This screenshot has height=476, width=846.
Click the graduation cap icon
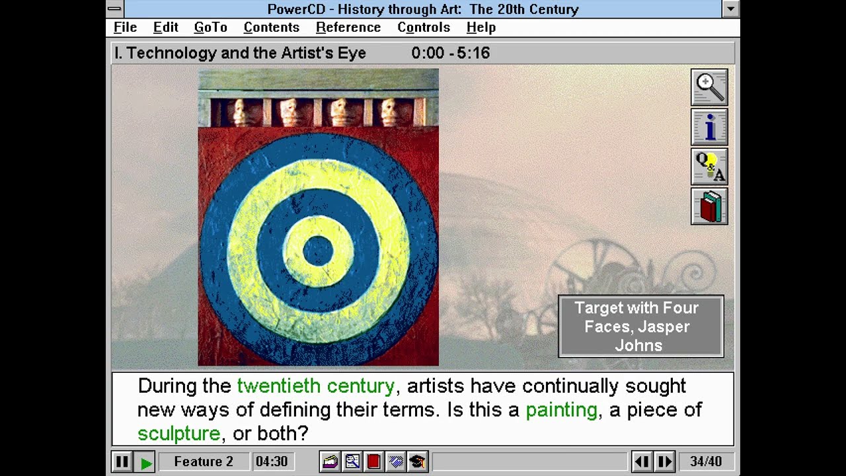click(x=418, y=461)
